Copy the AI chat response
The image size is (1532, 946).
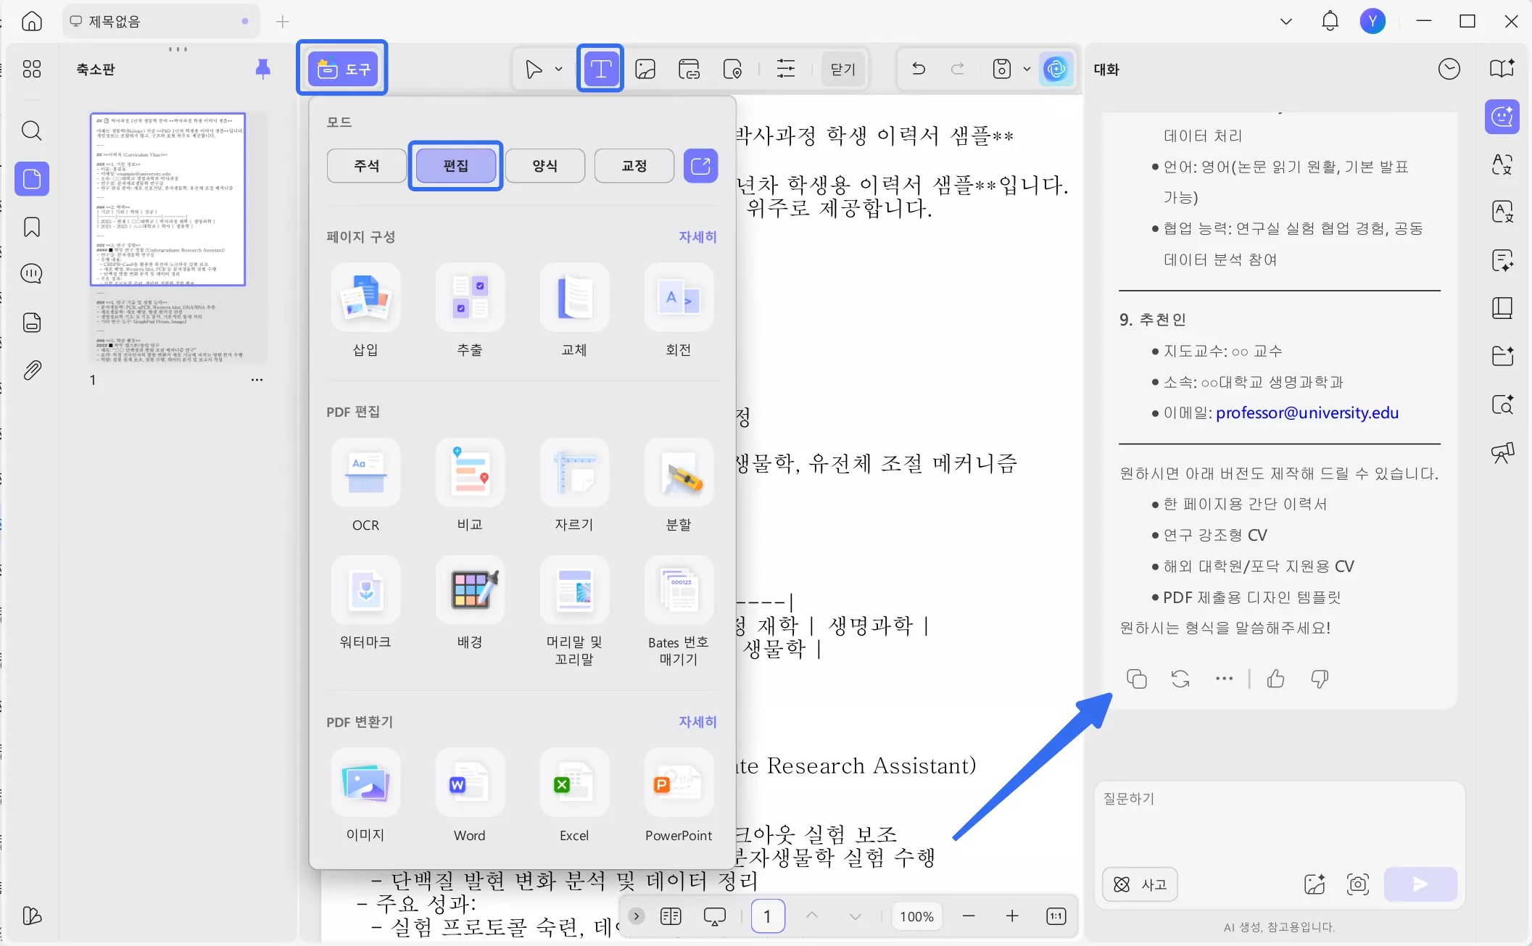pos(1136,679)
